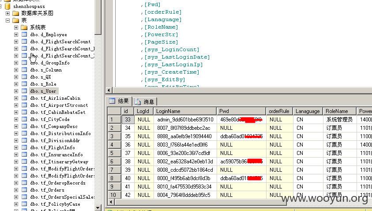
Task: Click the 表 folder icon
Action: [15, 20]
